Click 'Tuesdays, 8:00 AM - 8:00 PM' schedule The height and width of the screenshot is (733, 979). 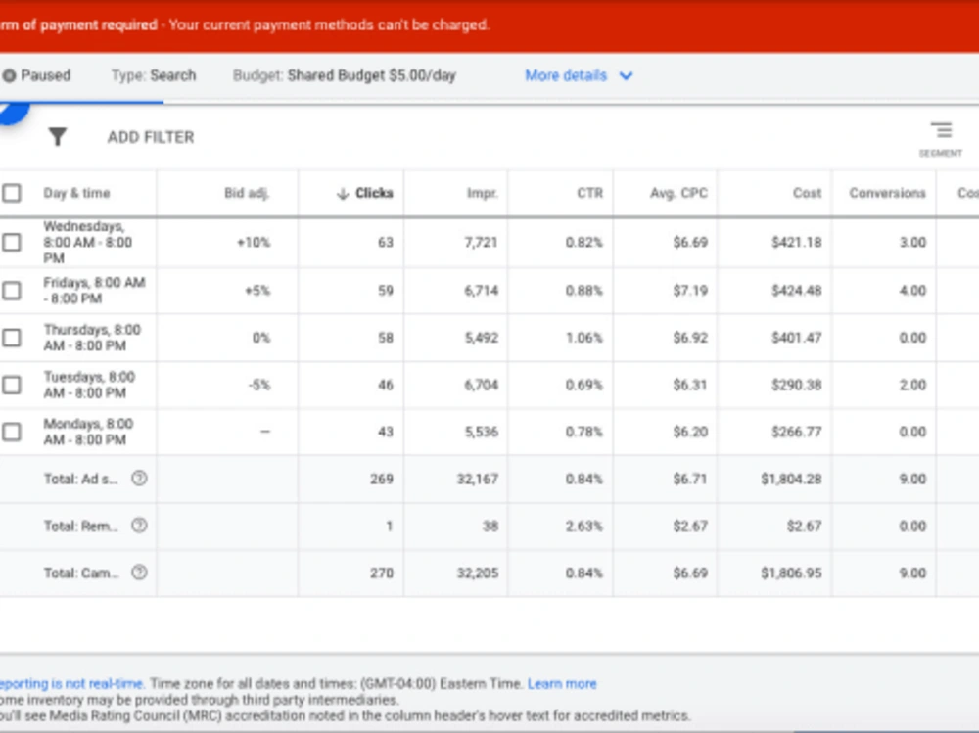pyautogui.click(x=89, y=385)
